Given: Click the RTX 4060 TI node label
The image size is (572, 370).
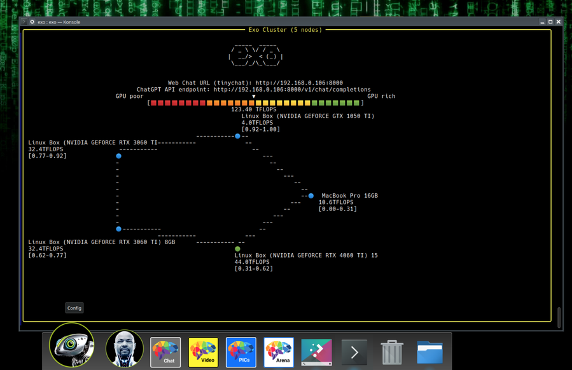Looking at the screenshot, I should [306, 255].
